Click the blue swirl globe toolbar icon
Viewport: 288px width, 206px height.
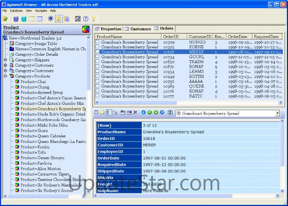(51, 18)
